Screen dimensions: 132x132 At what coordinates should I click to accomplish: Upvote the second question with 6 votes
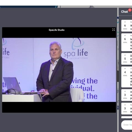pos(125,35)
